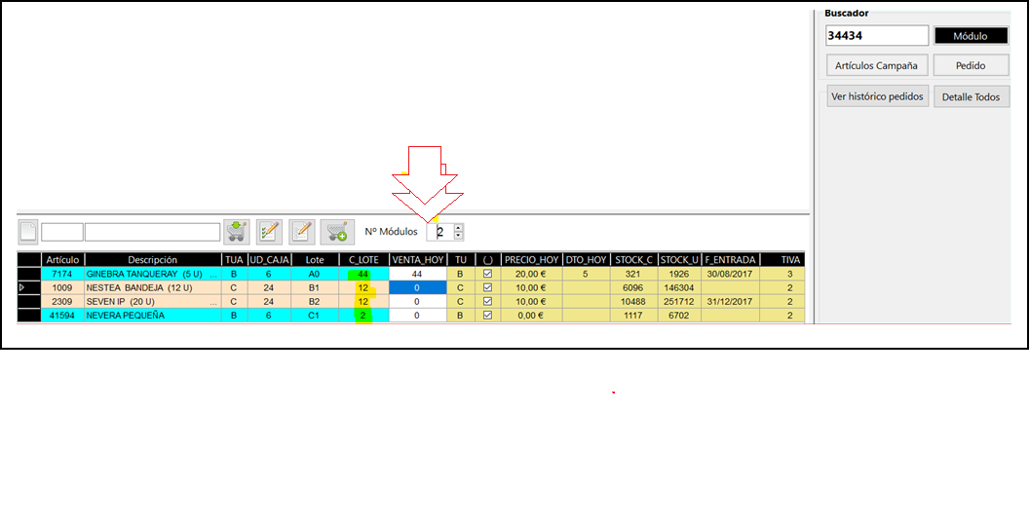Increase Nº Módulos with the up arrow
This screenshot has width=1030, height=526.
[459, 228]
